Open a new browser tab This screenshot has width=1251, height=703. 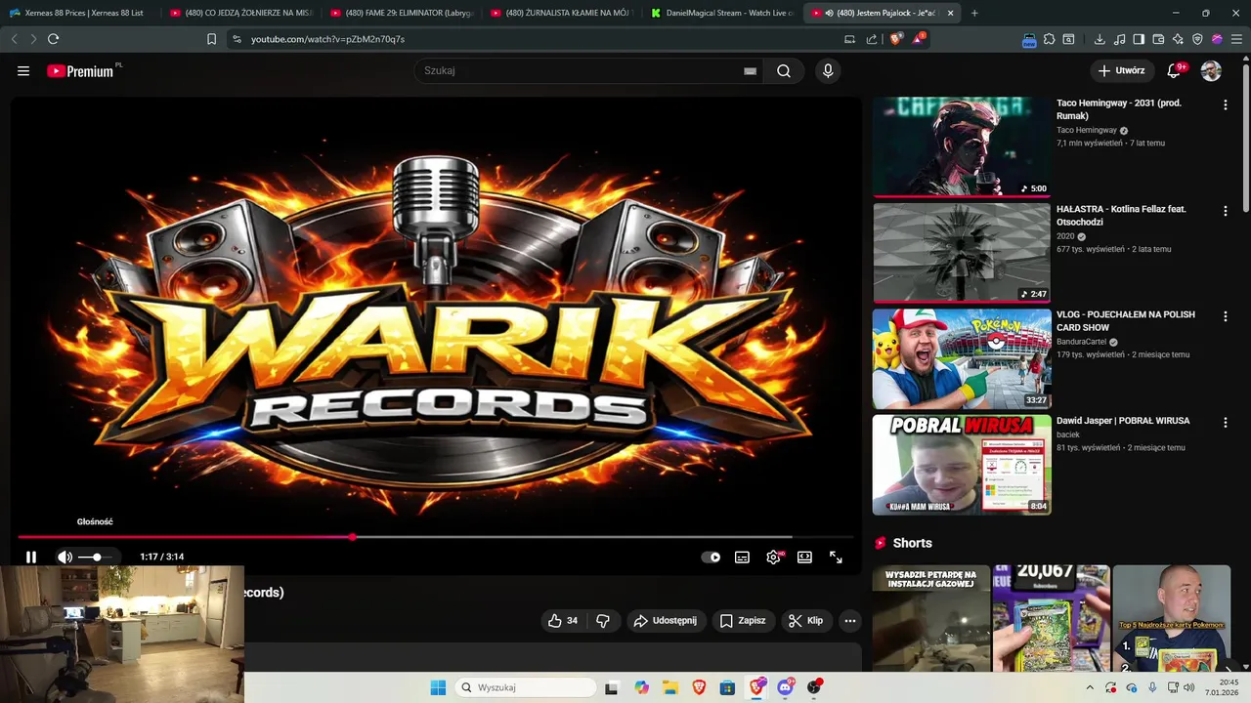click(x=974, y=13)
